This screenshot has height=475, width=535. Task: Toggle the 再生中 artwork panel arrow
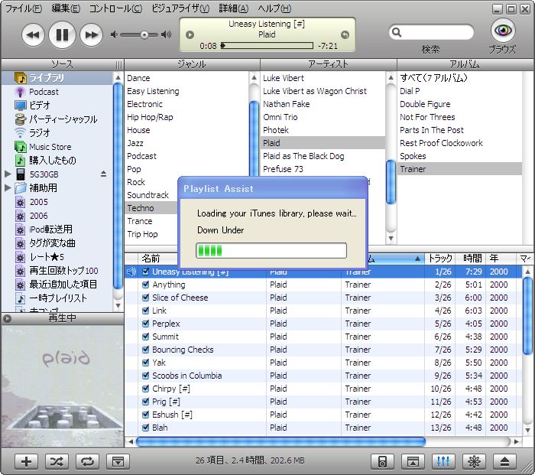7,319
